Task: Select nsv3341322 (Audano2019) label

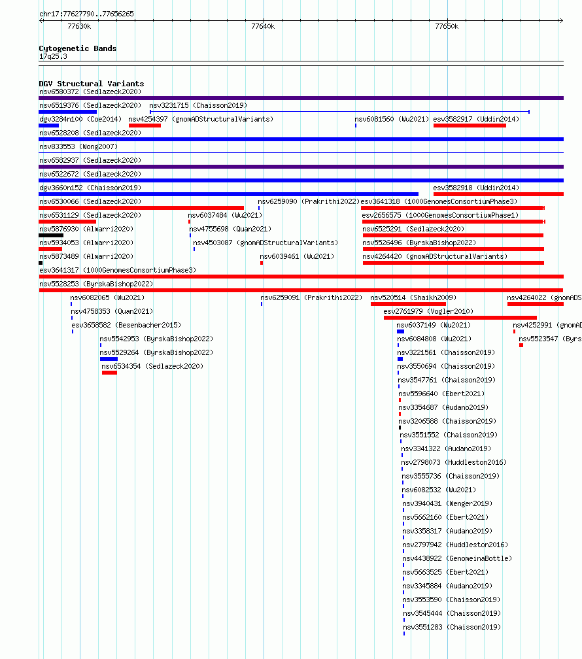Action: point(446,449)
